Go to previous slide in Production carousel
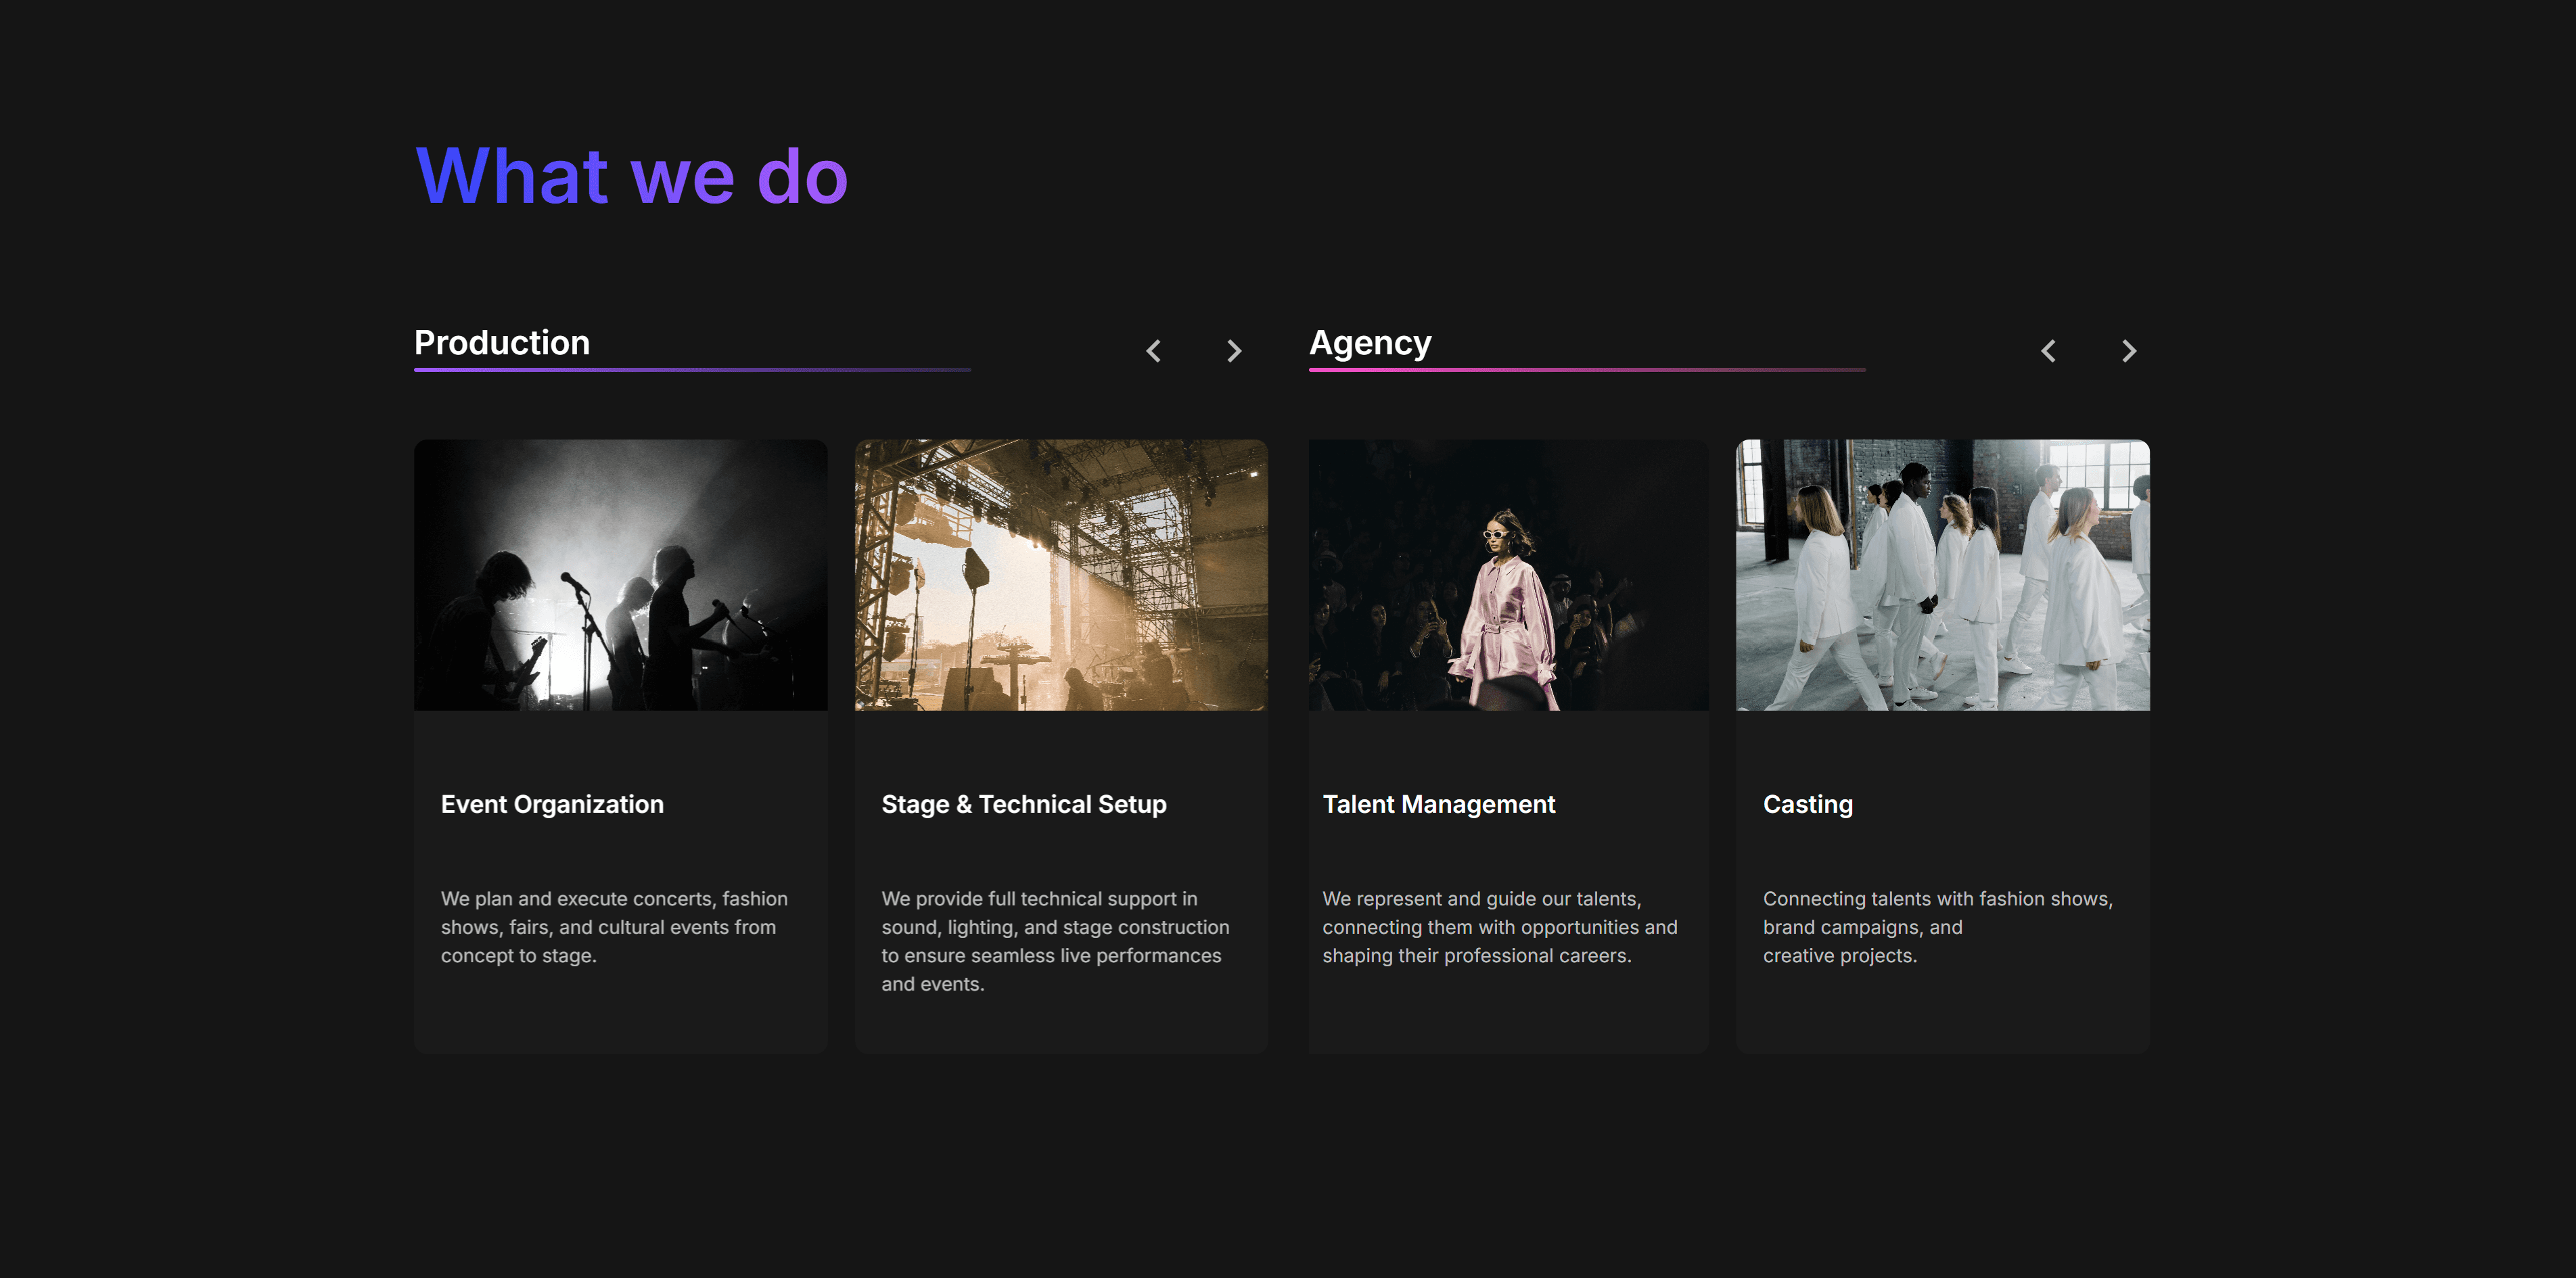The image size is (2576, 1278). pos(1153,351)
